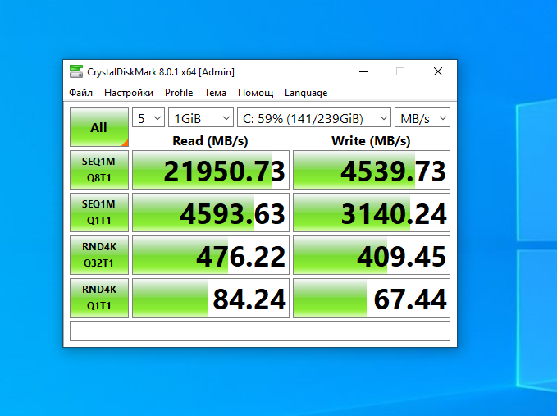The image size is (557, 416).
Task: Open the MB/s unit dropdown
Action: coord(422,117)
